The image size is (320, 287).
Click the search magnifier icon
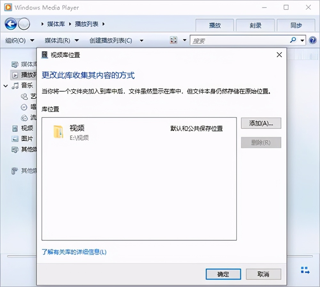click(x=292, y=40)
